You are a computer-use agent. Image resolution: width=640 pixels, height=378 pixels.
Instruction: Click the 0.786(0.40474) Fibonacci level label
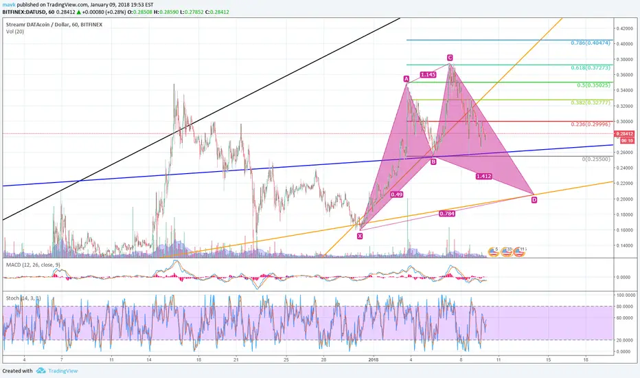point(590,43)
